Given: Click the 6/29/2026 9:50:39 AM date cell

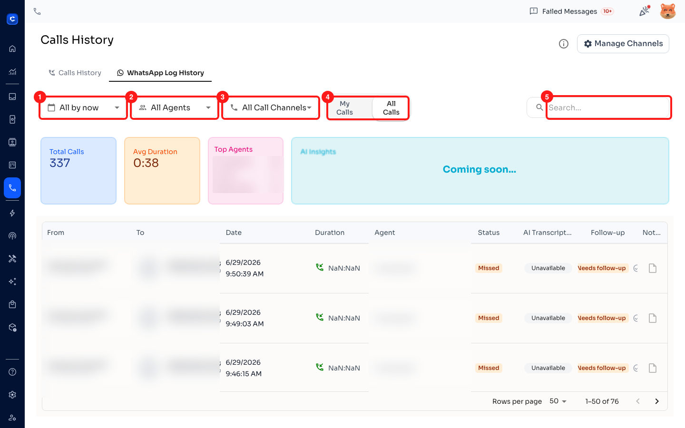Looking at the screenshot, I should (245, 268).
